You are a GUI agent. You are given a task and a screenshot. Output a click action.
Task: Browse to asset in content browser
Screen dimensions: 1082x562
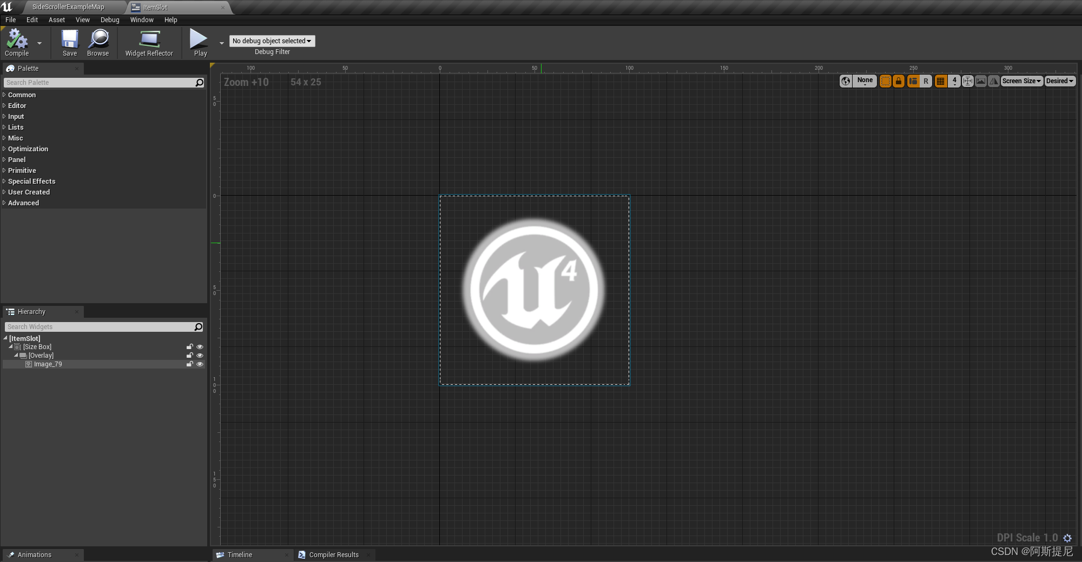pyautogui.click(x=98, y=43)
